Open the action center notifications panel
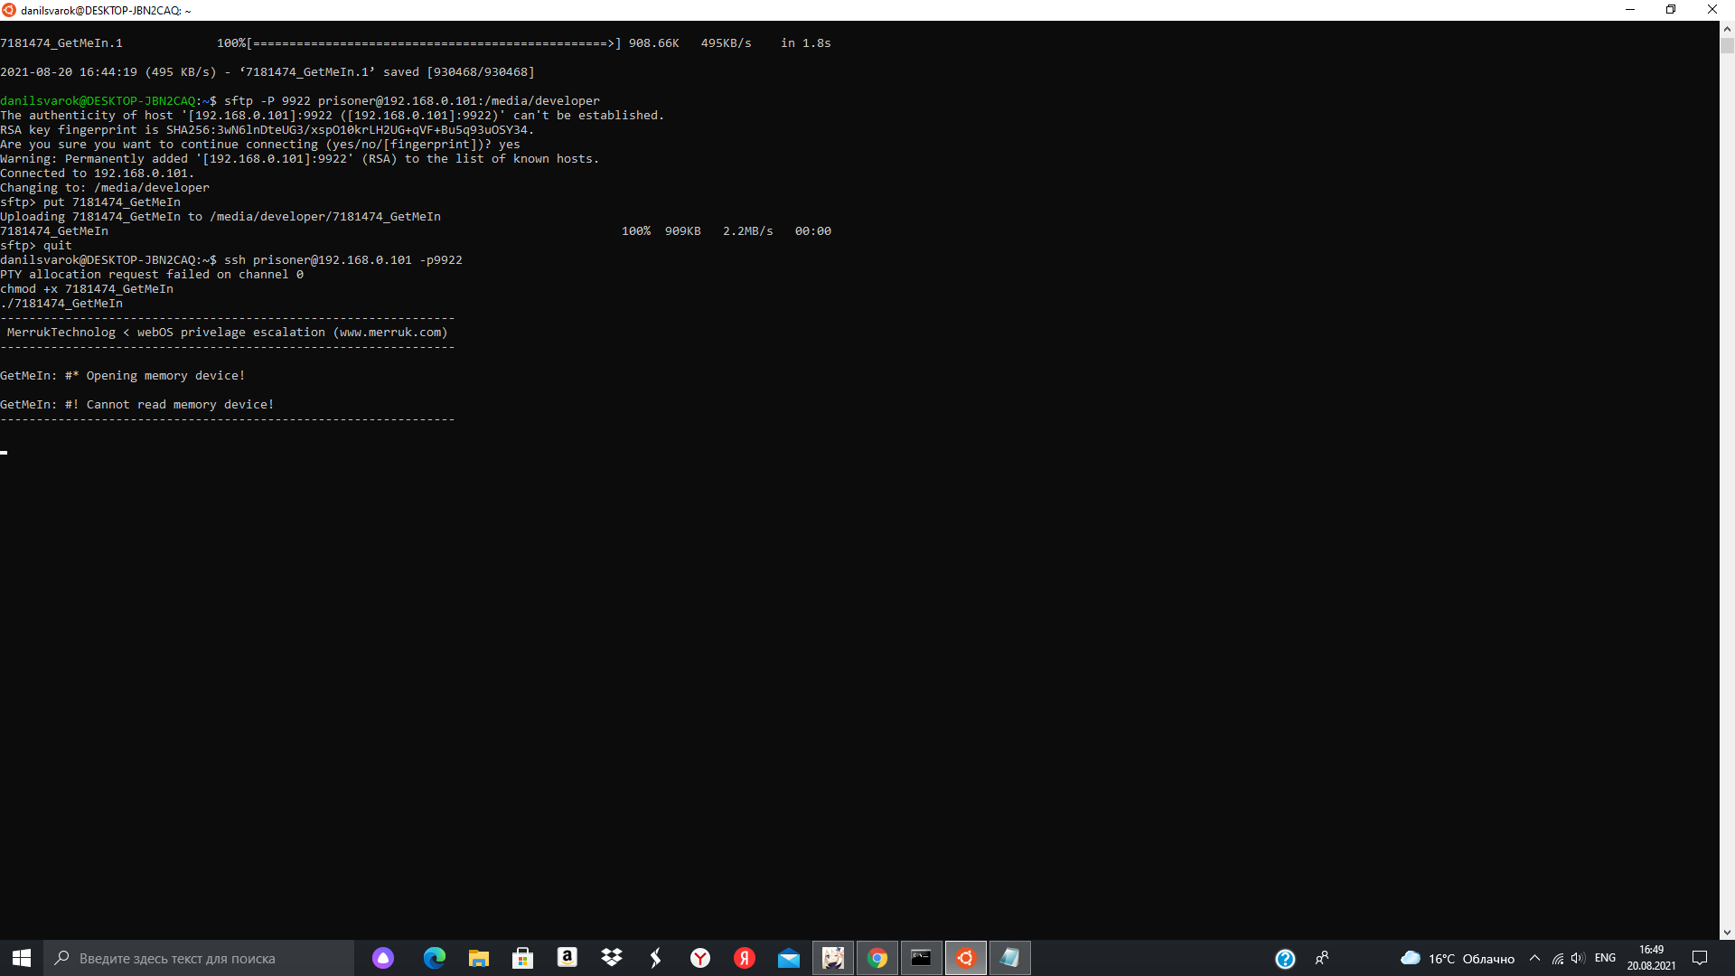The image size is (1735, 976). pyautogui.click(x=1699, y=958)
